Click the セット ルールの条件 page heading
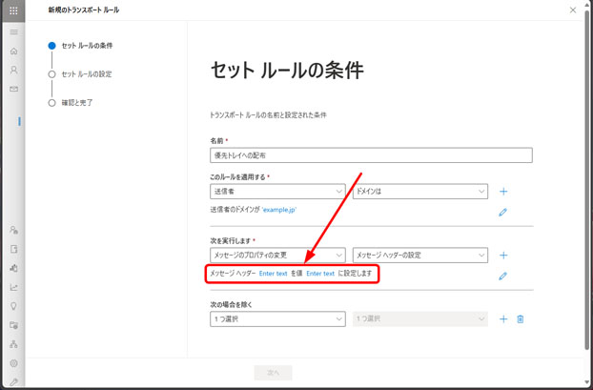 [287, 71]
